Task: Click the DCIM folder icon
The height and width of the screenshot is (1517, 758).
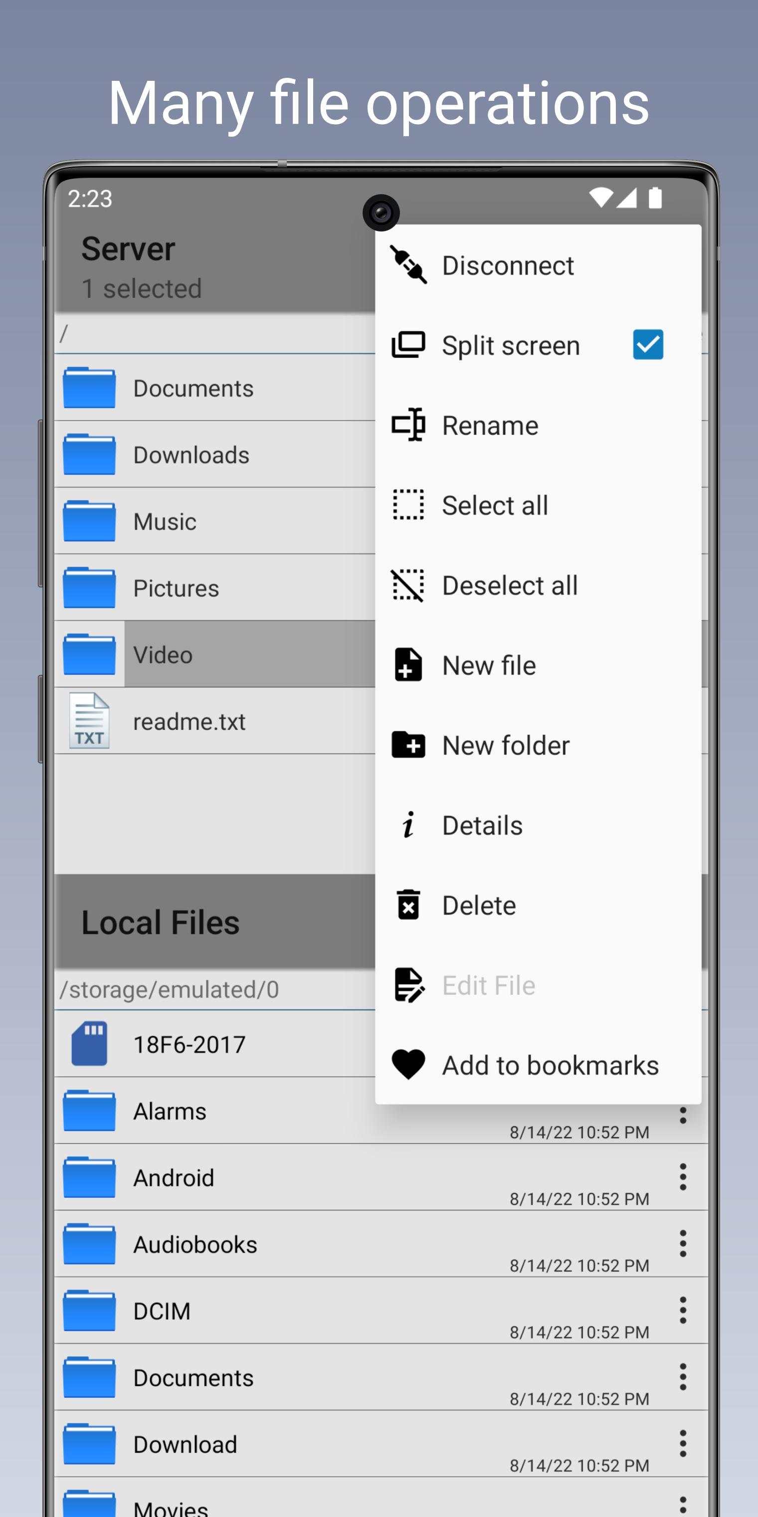Action: [x=89, y=1310]
